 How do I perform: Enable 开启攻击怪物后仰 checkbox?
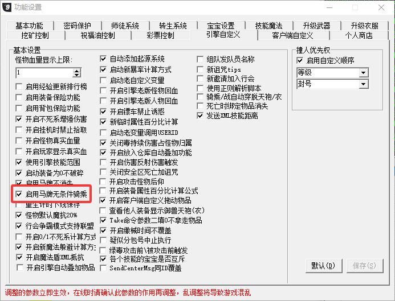click(103, 182)
